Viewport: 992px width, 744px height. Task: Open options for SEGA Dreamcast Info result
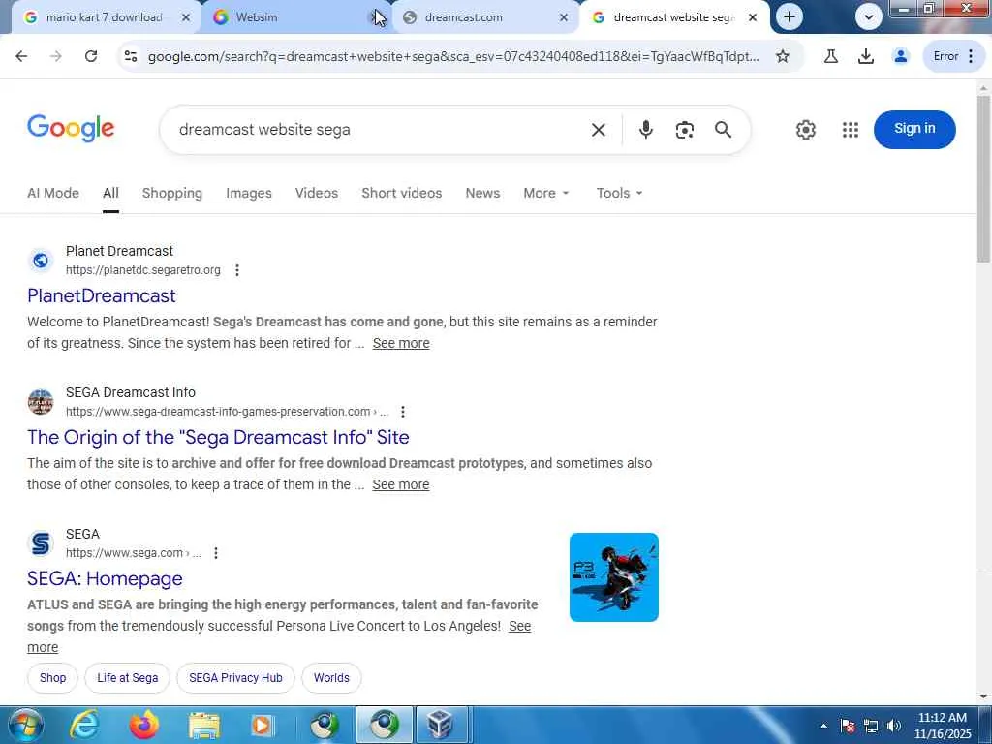[403, 412]
